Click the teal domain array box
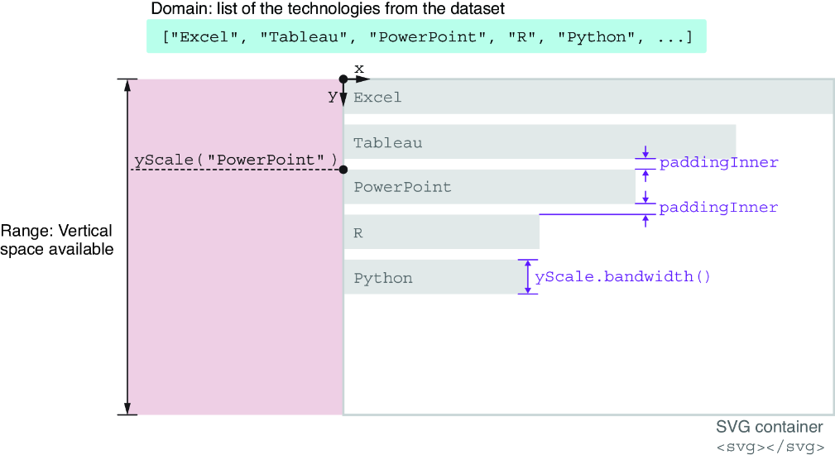Viewport: 835px width, 455px height. [426, 36]
